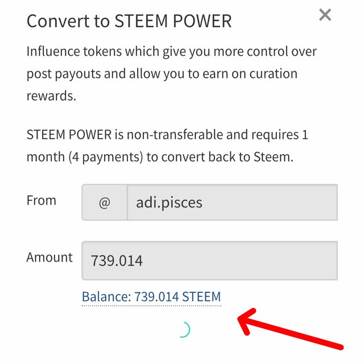The image size is (364, 364).
Task: Click the "Convert to STEEM POWER" heading
Action: (x=129, y=21)
